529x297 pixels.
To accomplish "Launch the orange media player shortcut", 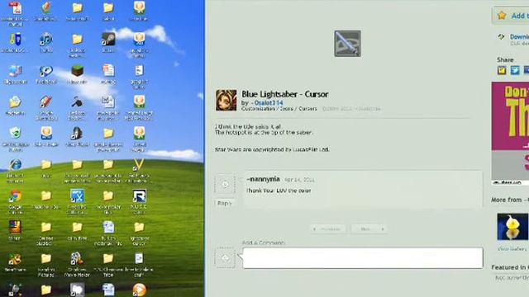I will point(140,290).
